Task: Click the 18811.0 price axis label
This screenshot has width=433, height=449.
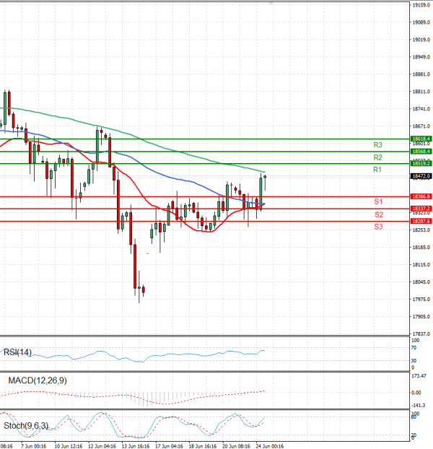Action: click(421, 92)
